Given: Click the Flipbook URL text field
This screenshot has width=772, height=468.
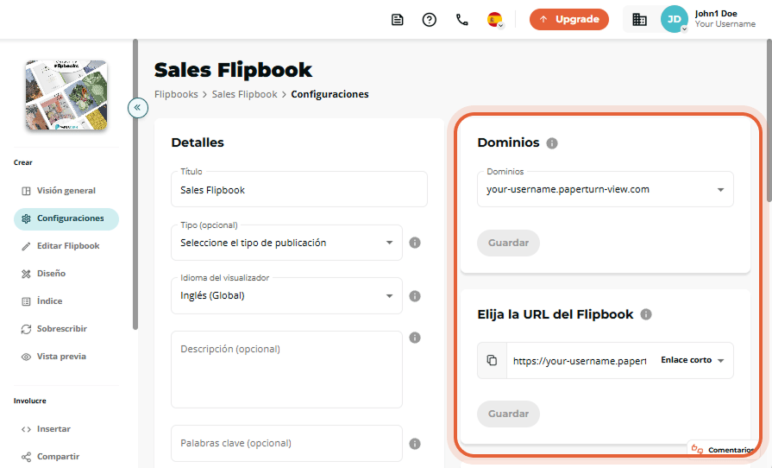Looking at the screenshot, I should [580, 361].
